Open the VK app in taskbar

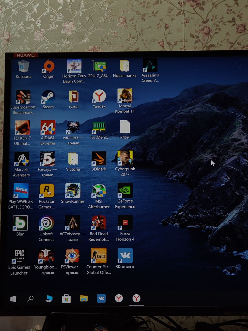coord(101,298)
